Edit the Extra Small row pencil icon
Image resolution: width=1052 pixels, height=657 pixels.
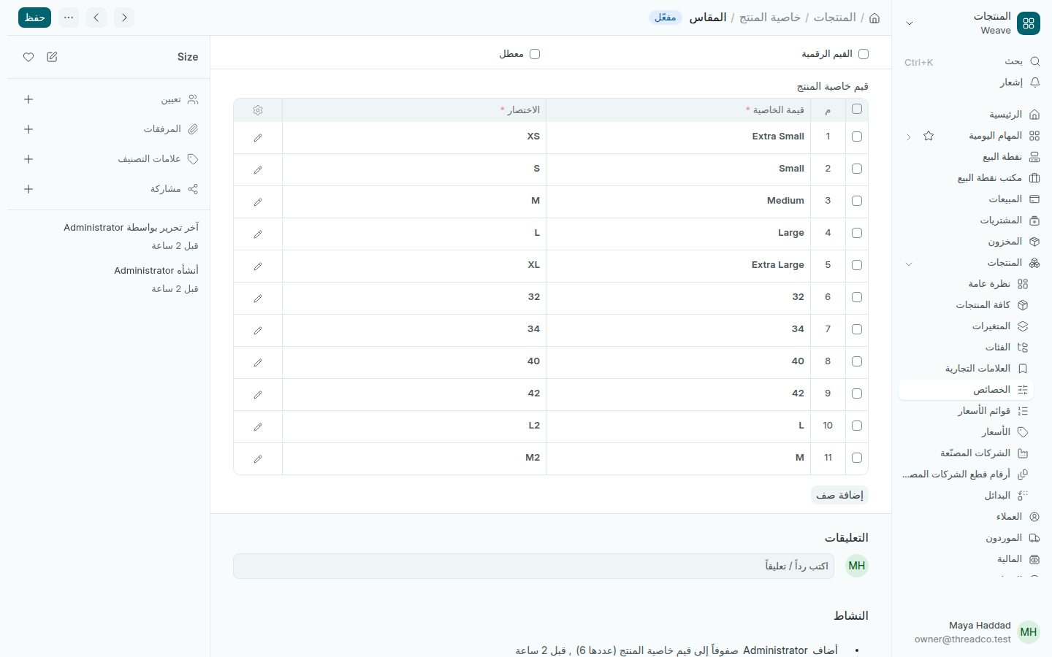(x=258, y=137)
